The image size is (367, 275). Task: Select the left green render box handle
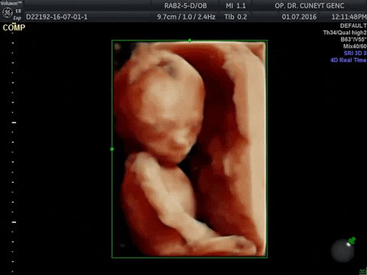click(x=112, y=149)
